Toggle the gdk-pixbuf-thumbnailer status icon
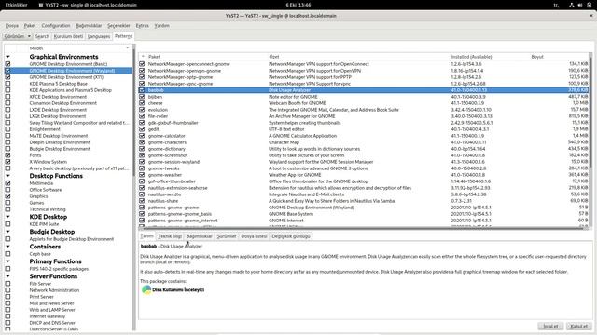 tap(142, 123)
